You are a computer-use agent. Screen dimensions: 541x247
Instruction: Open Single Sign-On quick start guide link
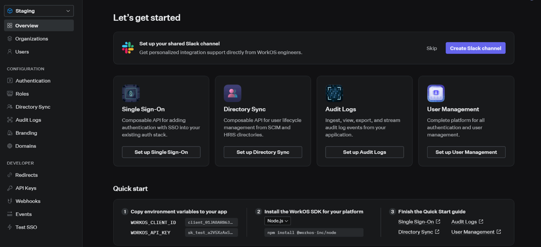(x=419, y=222)
